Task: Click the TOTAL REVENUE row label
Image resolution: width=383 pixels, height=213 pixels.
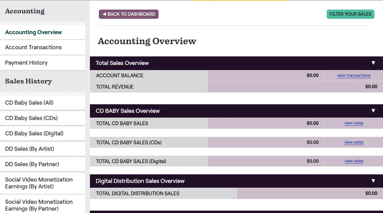Action: tap(115, 87)
